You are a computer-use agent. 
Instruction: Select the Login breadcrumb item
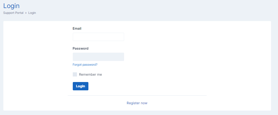[x=32, y=13]
